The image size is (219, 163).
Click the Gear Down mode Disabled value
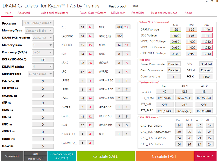[174, 70]
